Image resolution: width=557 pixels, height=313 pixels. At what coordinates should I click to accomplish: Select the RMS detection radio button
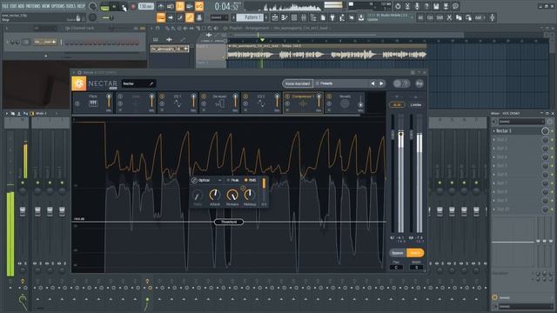[x=251, y=180]
